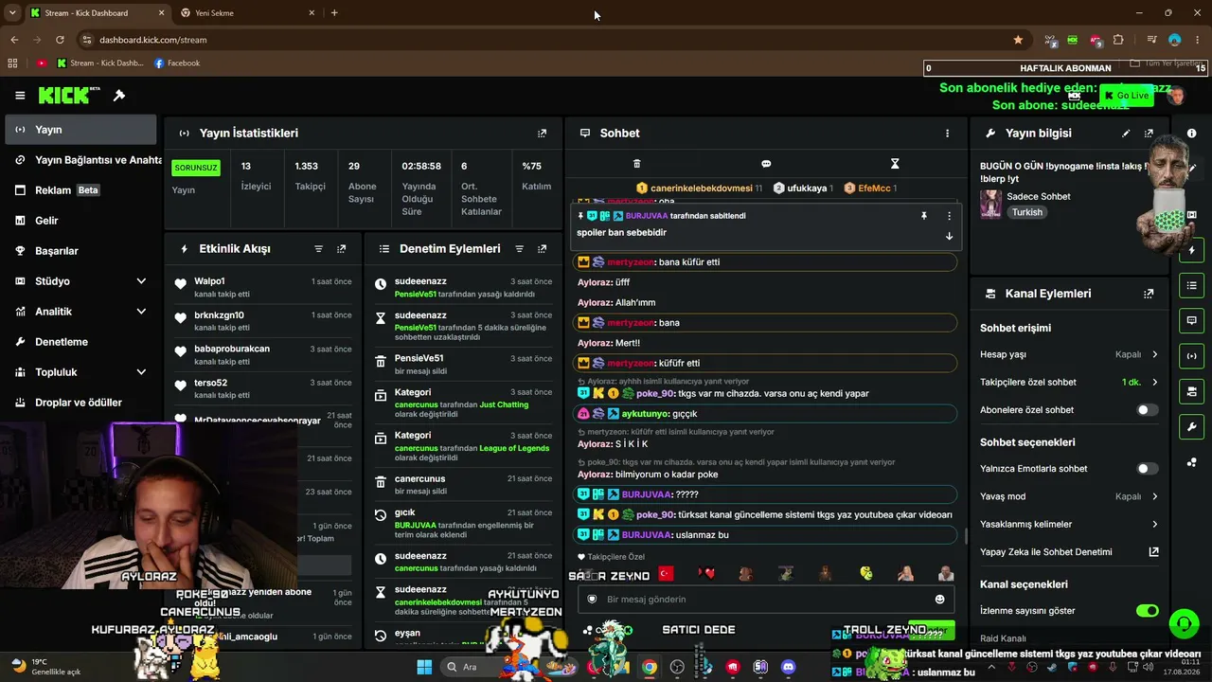1212x682 pixels.
Task: Click the speech bubble icon in chat toolbar
Action: pos(766,164)
